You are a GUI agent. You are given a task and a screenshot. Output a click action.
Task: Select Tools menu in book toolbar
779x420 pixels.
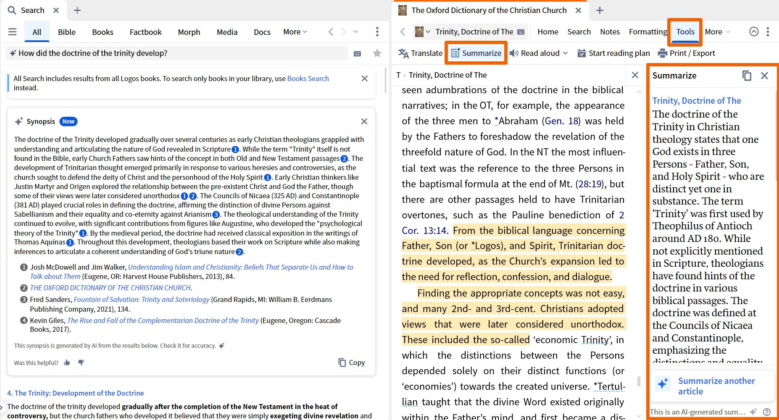685,32
